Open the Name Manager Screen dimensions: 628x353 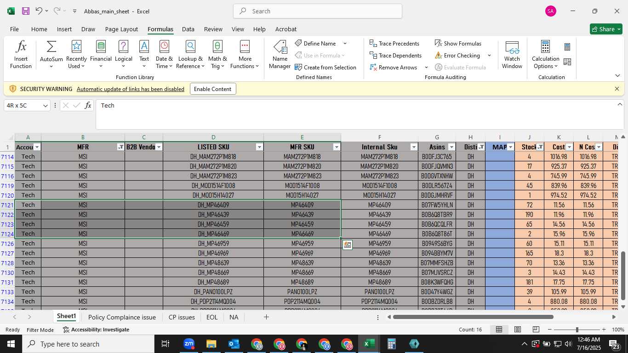coord(280,54)
